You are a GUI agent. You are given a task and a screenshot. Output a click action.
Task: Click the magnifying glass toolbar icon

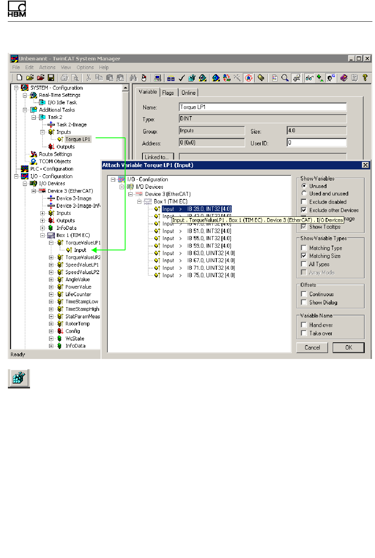tap(285, 78)
